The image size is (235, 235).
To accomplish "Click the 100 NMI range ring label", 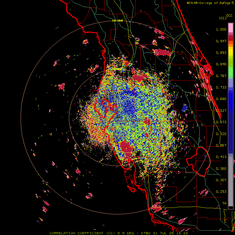I will [x=117, y=21].
